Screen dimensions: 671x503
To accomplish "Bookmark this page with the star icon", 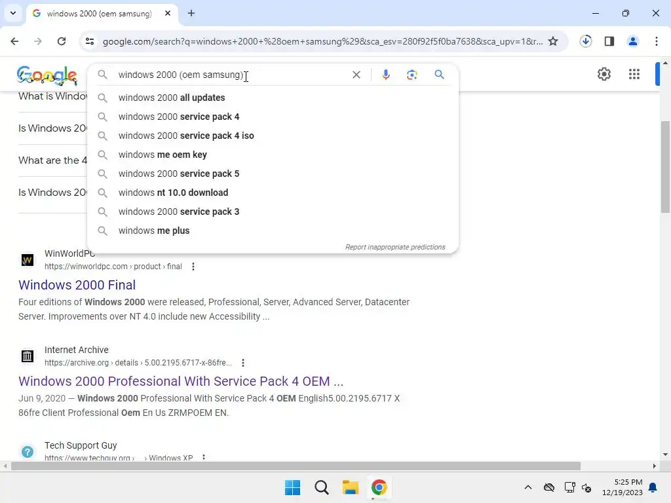I will [553, 41].
